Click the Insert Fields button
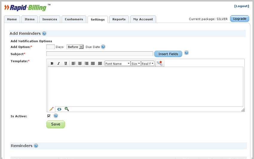This screenshot has height=159, width=254. (168, 54)
